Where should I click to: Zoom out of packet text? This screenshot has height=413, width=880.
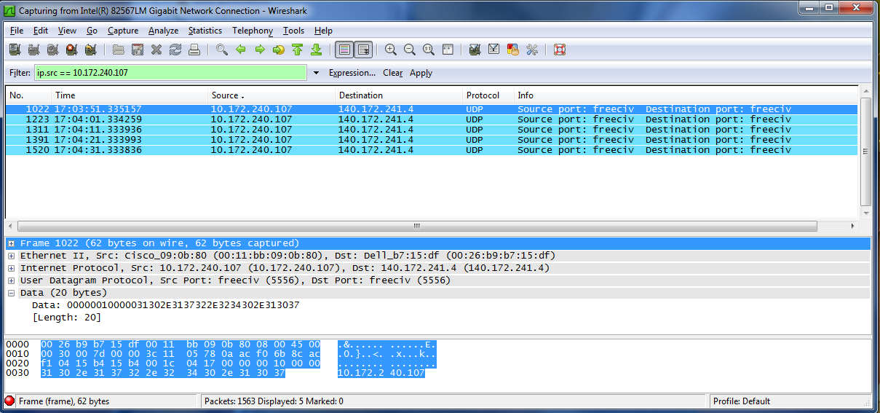(x=410, y=50)
